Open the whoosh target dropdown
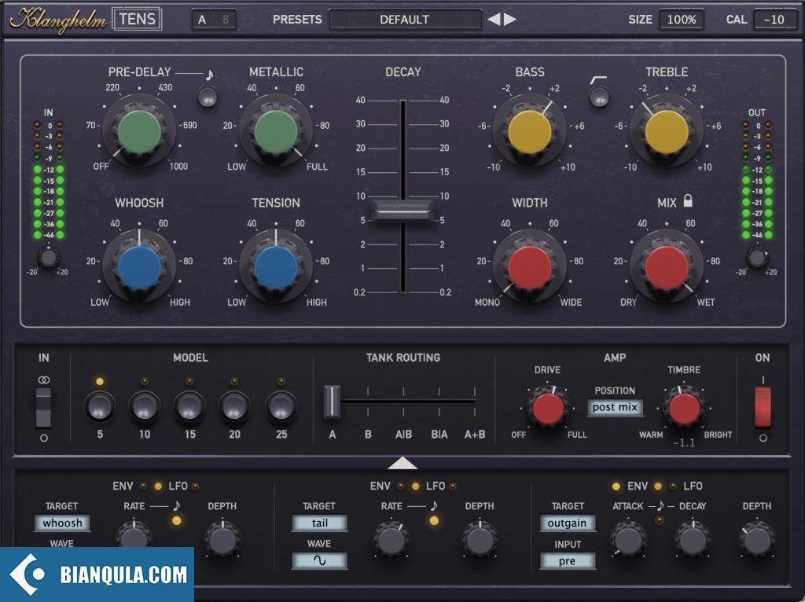This screenshot has width=805, height=602. [62, 523]
